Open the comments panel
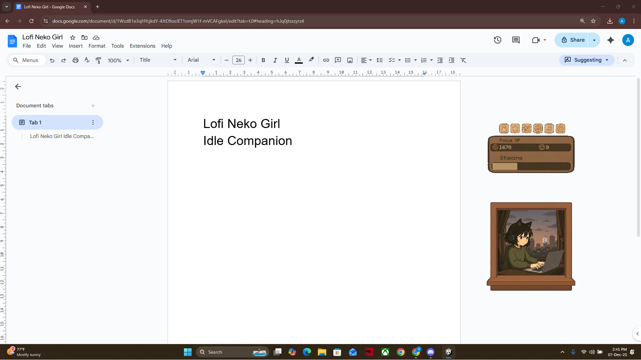Viewport: 641px width, 360px height. tap(516, 40)
